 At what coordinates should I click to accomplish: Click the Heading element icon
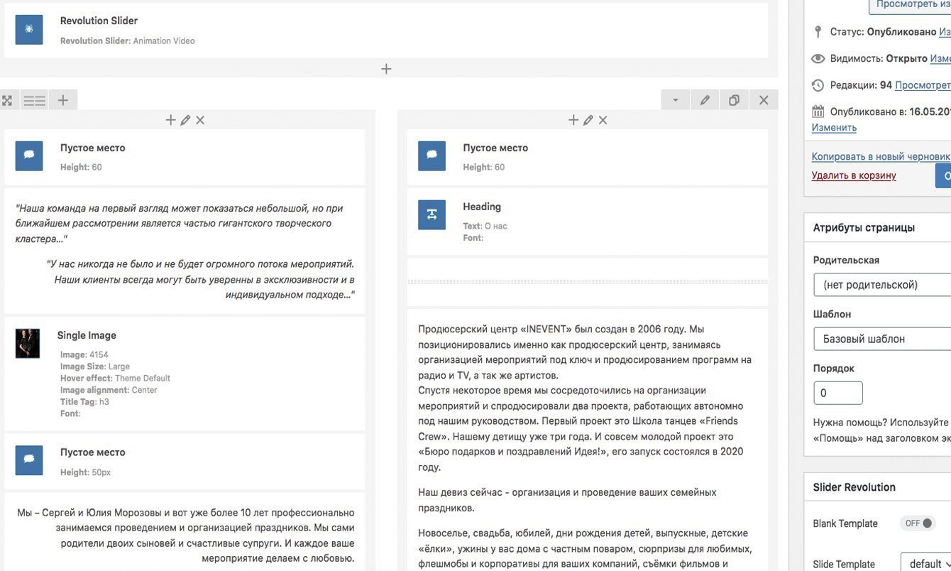[x=431, y=214]
